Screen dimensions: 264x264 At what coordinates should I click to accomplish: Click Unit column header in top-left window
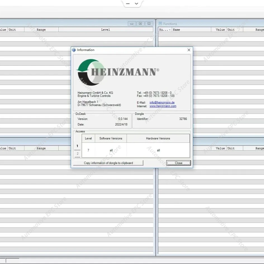pos(16,30)
